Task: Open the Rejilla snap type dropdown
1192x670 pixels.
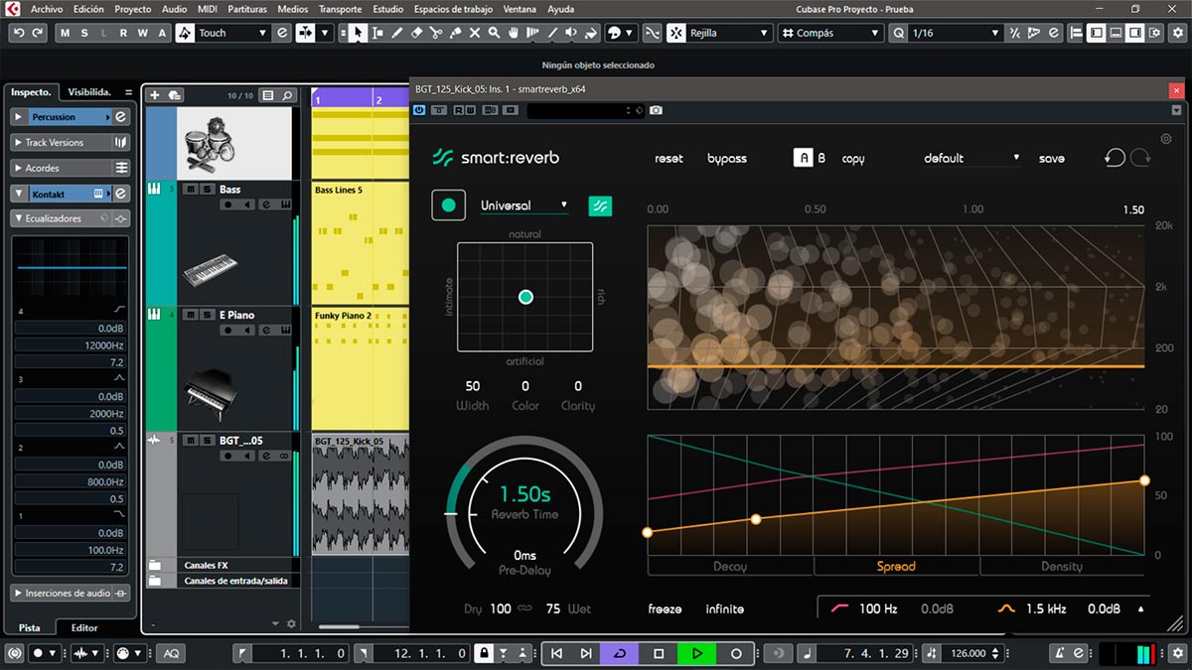Action: (x=730, y=33)
